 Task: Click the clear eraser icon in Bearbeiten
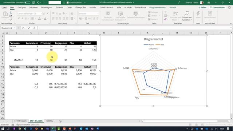pyautogui.click(x=165, y=19)
